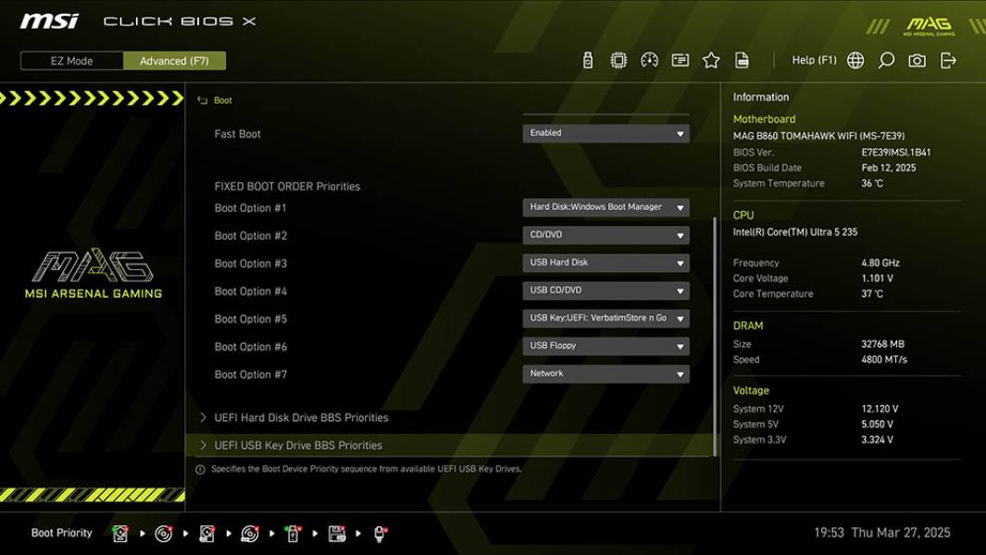Click the info icon beside the help description

pyautogui.click(x=200, y=470)
